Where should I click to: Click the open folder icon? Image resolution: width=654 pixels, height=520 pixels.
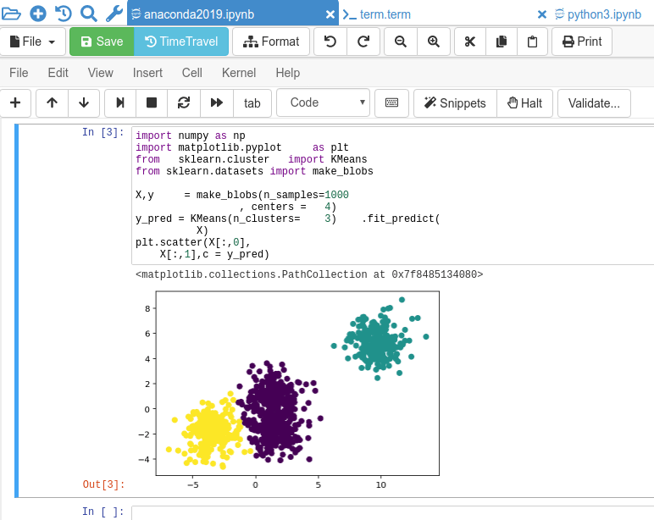click(12, 14)
